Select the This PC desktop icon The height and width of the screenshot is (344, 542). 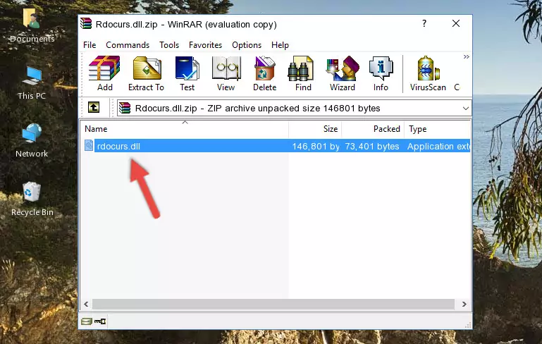coord(32,83)
